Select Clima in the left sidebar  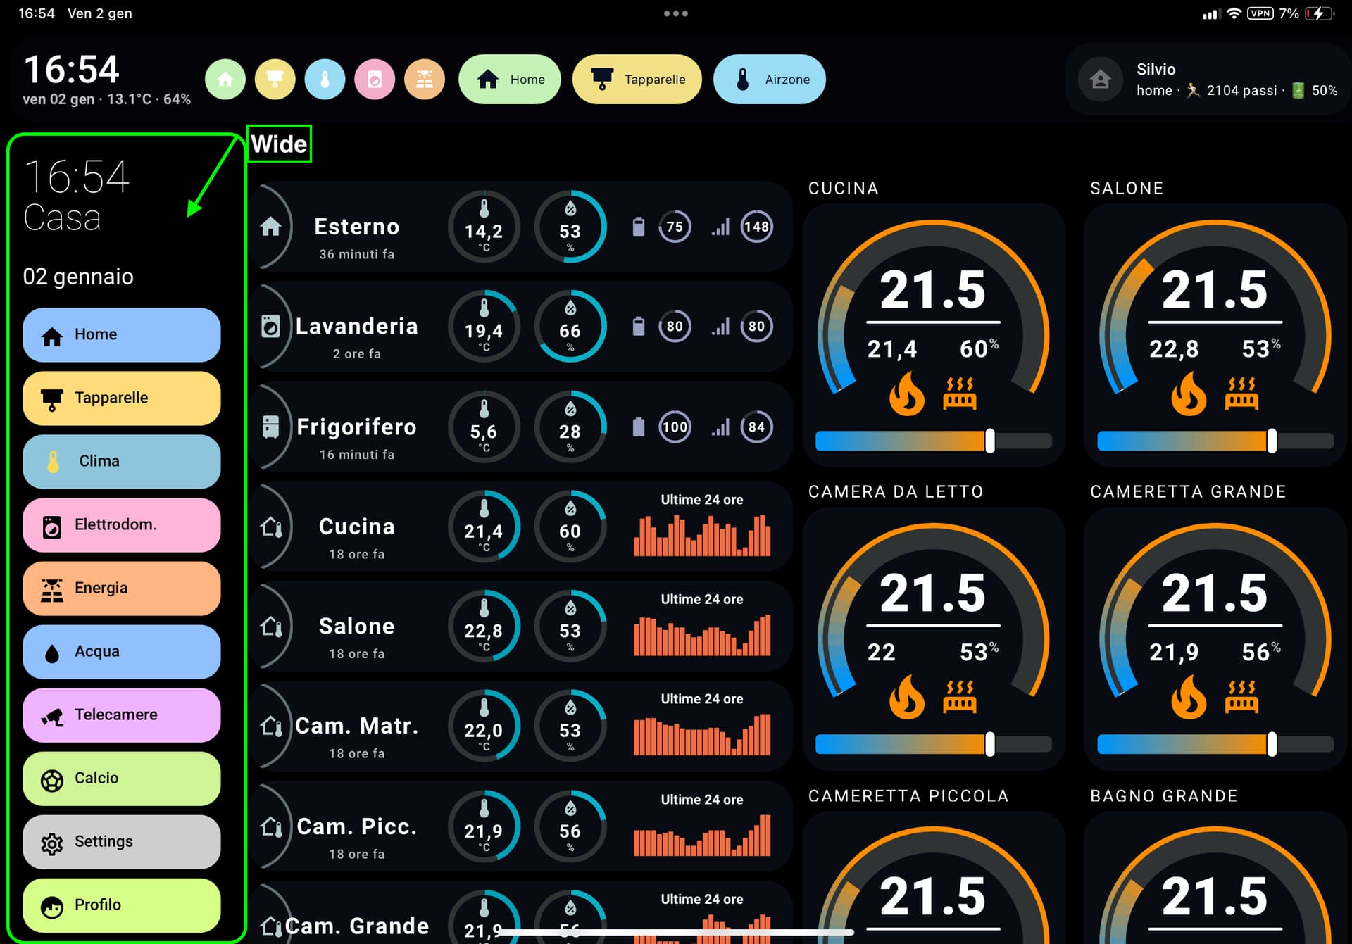121,461
